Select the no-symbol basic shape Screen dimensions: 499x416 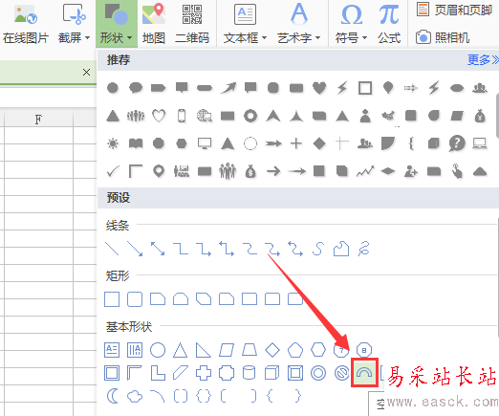coord(342,373)
